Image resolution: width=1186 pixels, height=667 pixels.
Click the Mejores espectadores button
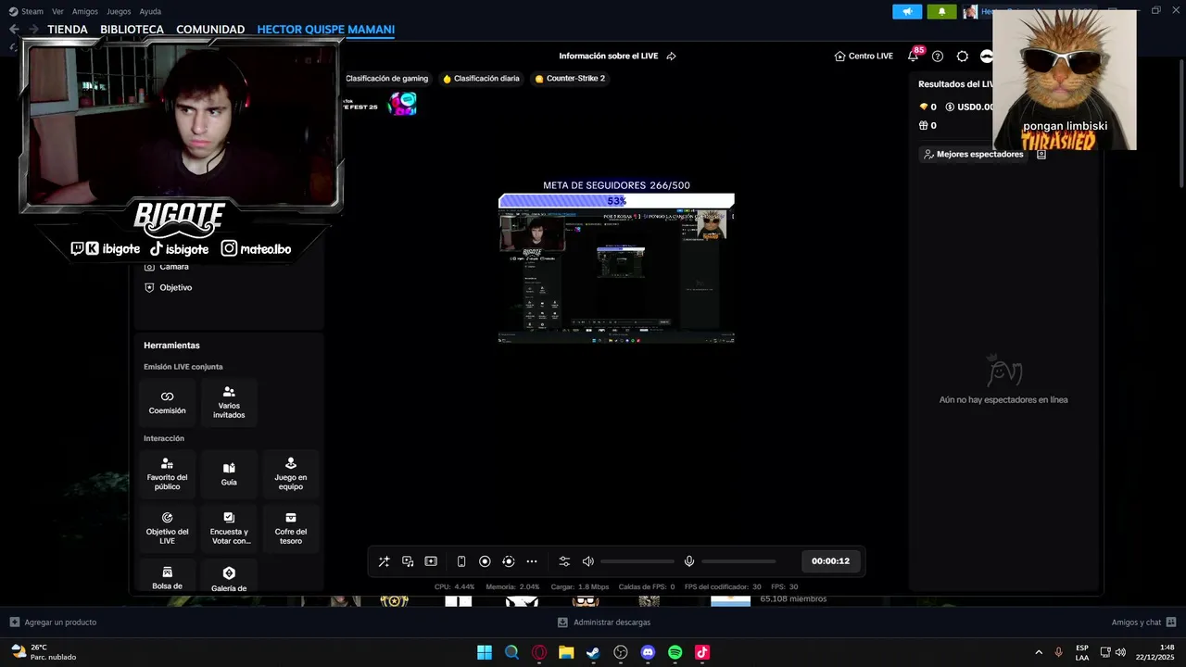(974, 155)
